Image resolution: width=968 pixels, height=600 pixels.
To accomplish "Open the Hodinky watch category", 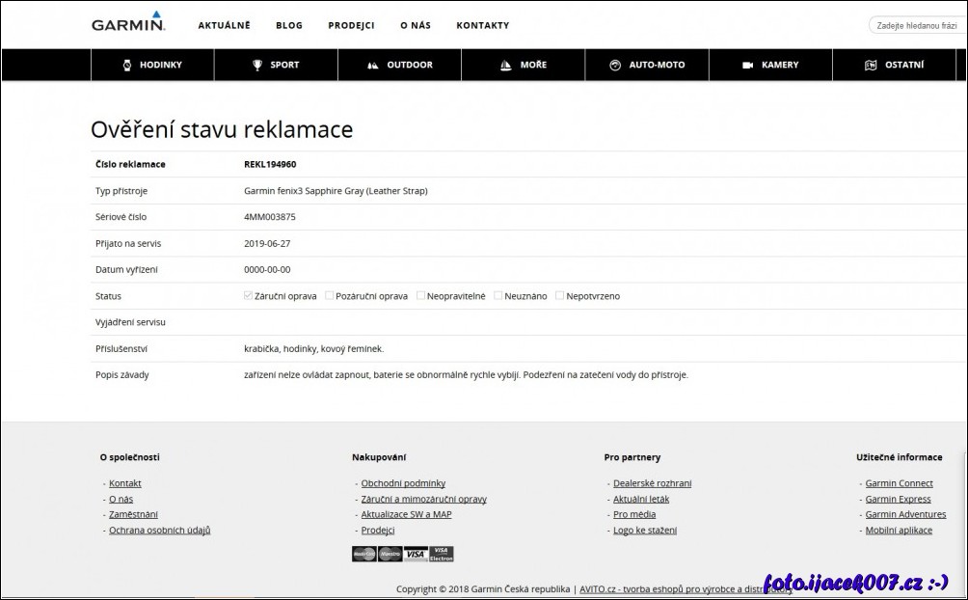I will tap(152, 65).
